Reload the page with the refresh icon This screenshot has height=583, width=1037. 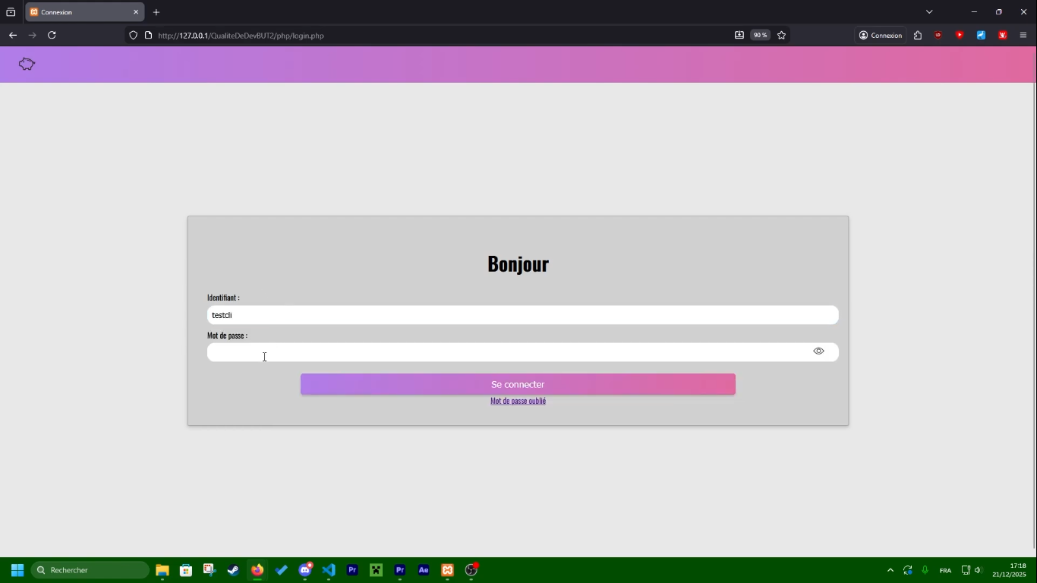click(52, 35)
